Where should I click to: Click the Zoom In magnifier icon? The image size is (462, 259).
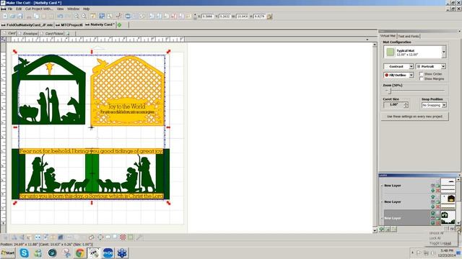click(77, 17)
